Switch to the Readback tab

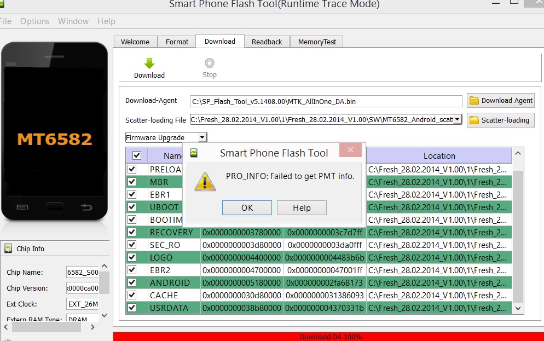pos(267,42)
